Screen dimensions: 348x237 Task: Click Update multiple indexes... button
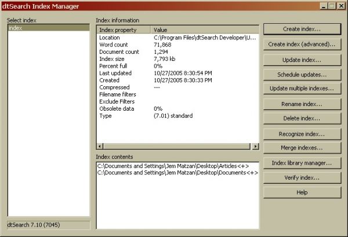[x=302, y=89]
